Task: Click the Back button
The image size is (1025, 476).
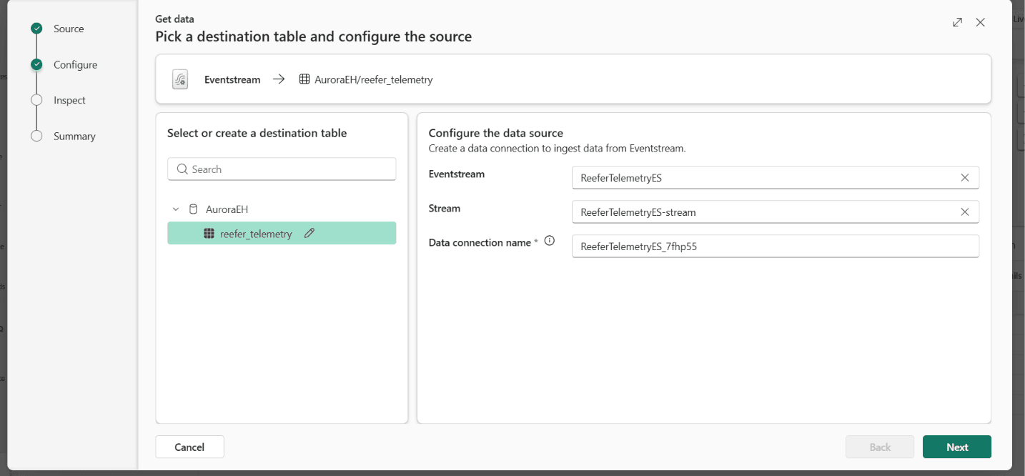Action: [x=880, y=447]
